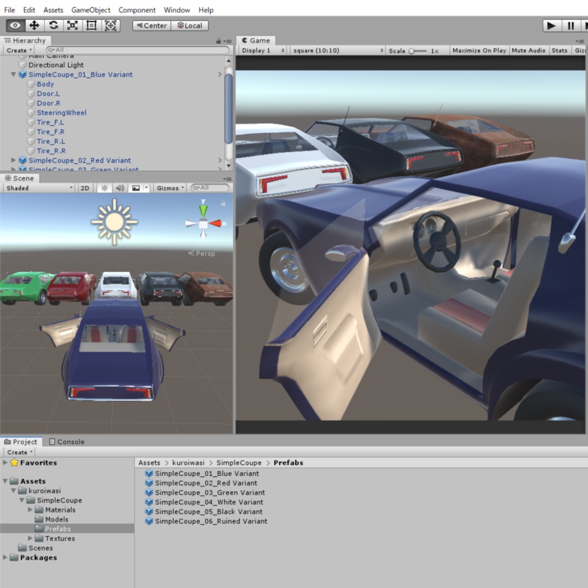Open the Display 1 dropdown

263,50
